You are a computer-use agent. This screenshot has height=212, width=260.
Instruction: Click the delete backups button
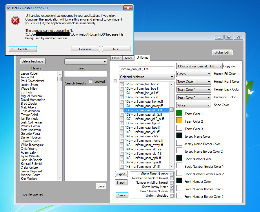pyautogui.click(x=32, y=61)
